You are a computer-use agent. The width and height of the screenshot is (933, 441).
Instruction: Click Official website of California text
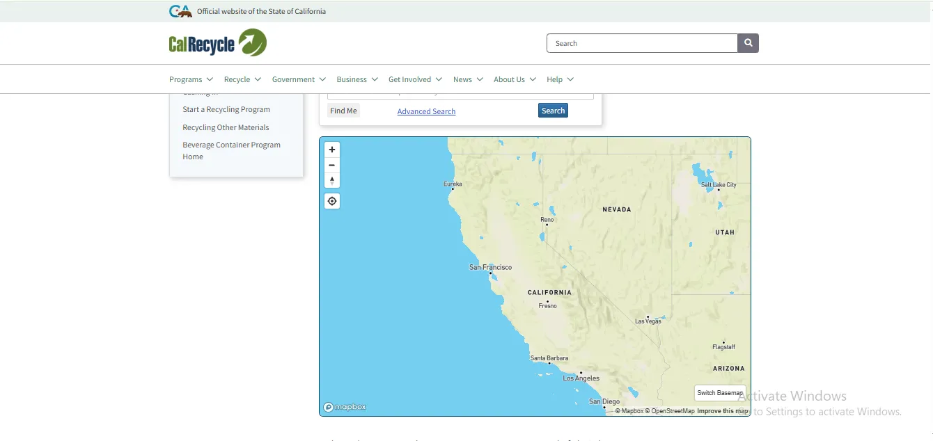(x=261, y=11)
